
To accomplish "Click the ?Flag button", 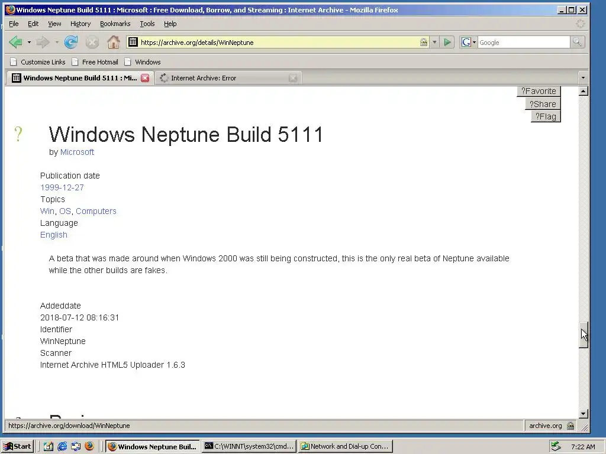I will point(546,116).
